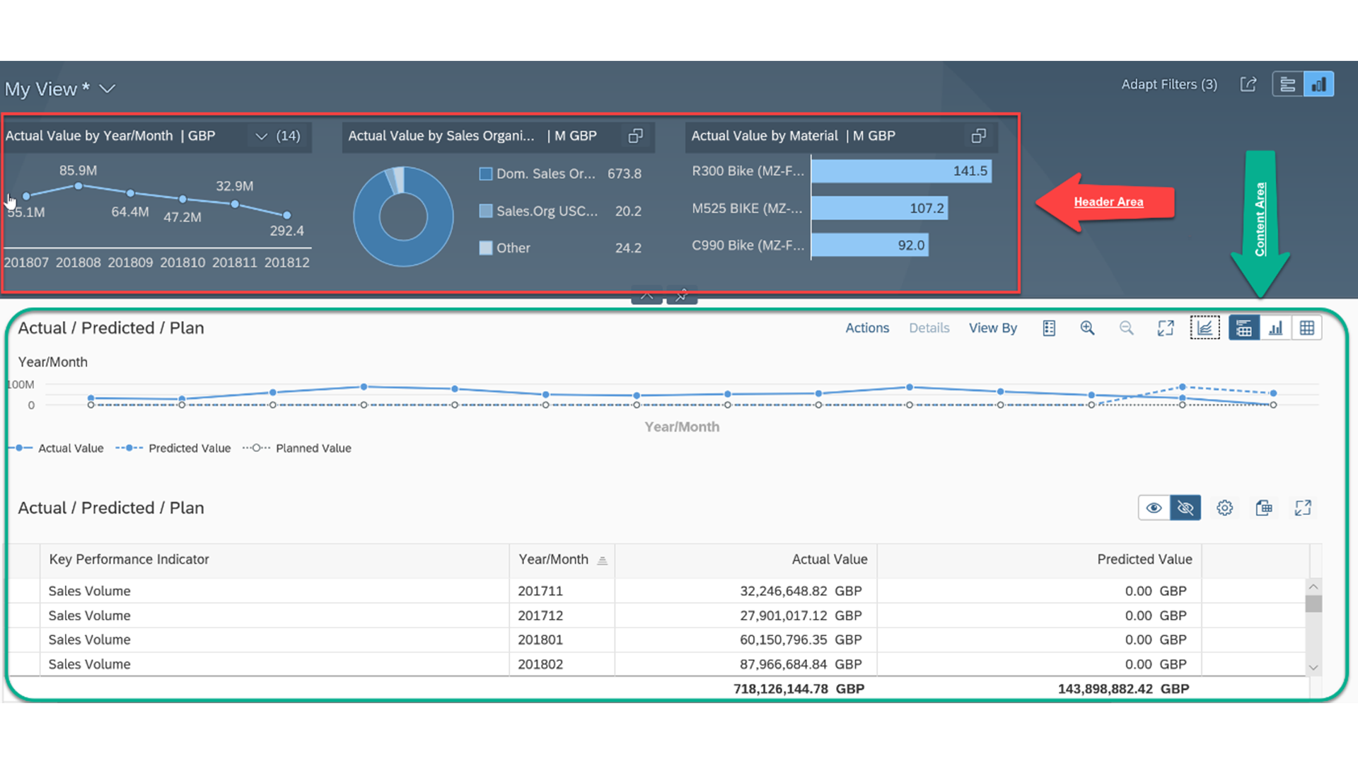This screenshot has height=764, width=1358.
Task: Click the share/export icon near Adapt Filters
Action: point(1248,84)
